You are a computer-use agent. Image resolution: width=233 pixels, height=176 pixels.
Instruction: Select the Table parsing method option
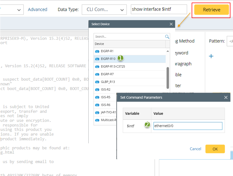[178, 75]
